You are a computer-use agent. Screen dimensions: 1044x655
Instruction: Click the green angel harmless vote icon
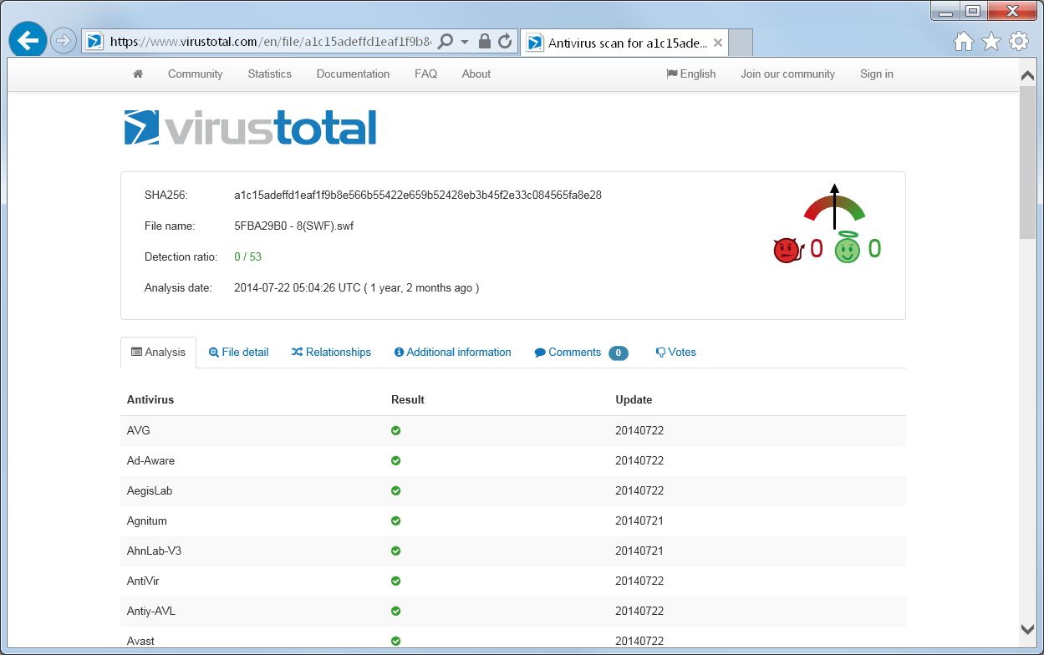click(x=848, y=248)
